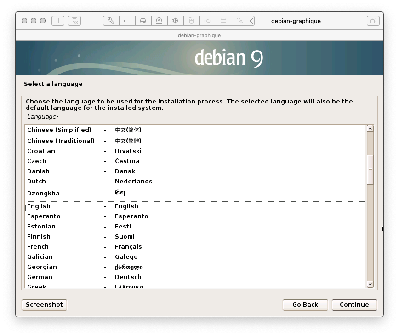The width and height of the screenshot is (399, 336).
Task: Collapse the toolbar with the arrow
Action: coord(251,21)
